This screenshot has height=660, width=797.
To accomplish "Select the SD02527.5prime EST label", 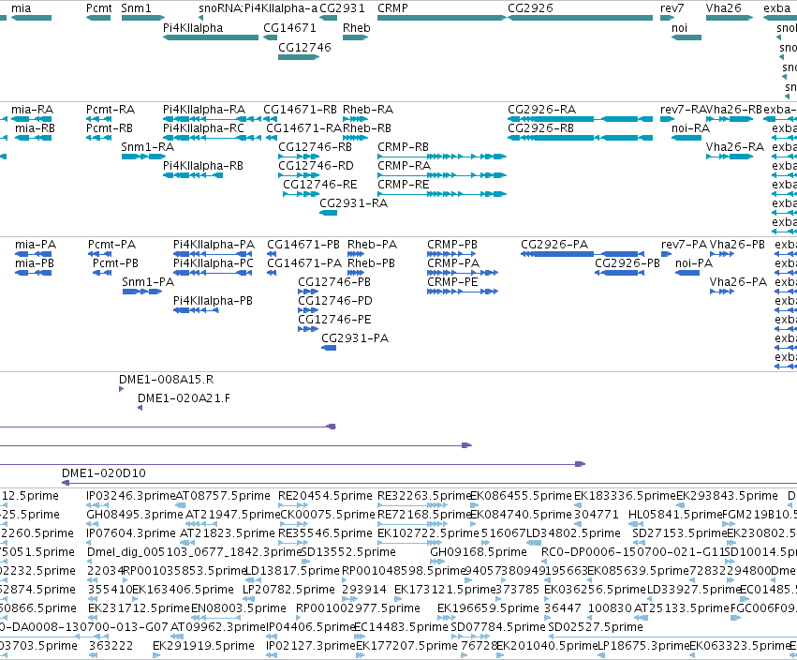I will tap(596, 627).
